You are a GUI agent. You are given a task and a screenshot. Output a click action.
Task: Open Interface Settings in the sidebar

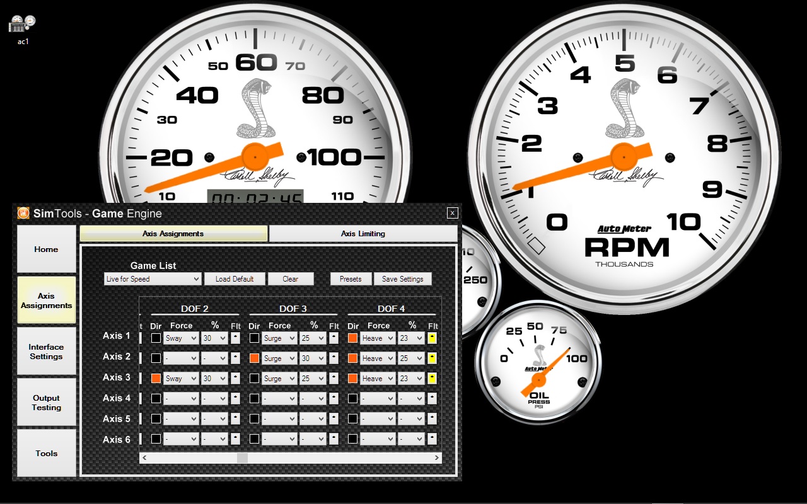(x=46, y=352)
